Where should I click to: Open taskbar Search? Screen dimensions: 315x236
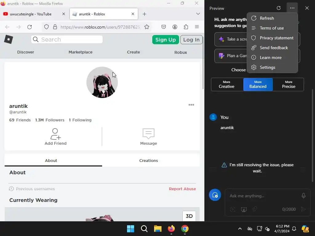144,229
